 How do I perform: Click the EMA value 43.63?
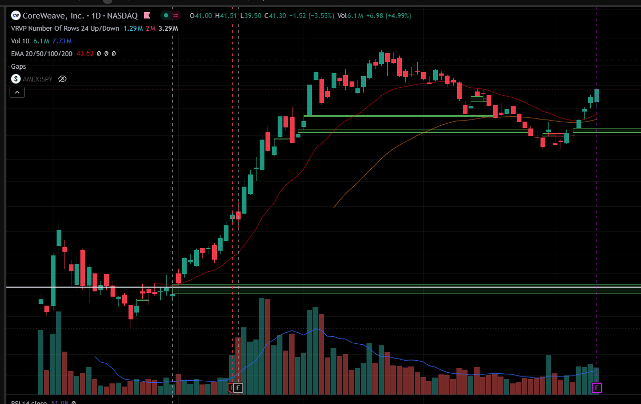pyautogui.click(x=85, y=53)
